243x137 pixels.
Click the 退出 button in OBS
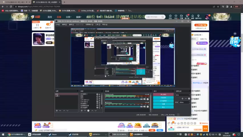163,107
